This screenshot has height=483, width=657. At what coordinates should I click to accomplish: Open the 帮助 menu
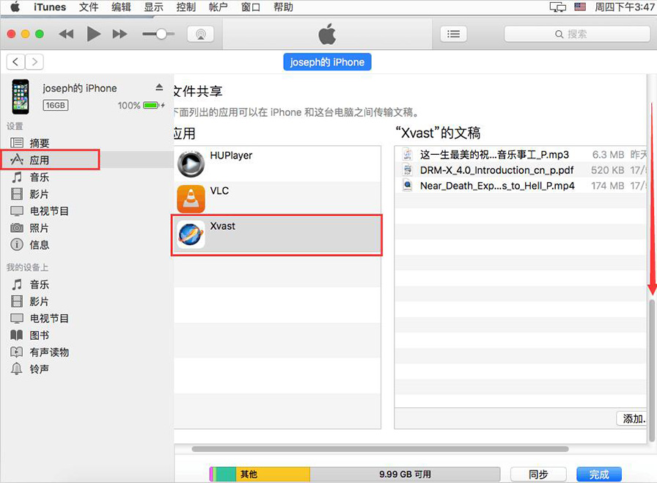(x=283, y=7)
